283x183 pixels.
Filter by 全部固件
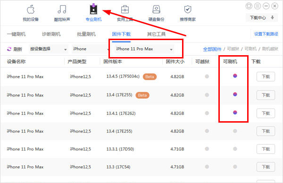212,49
